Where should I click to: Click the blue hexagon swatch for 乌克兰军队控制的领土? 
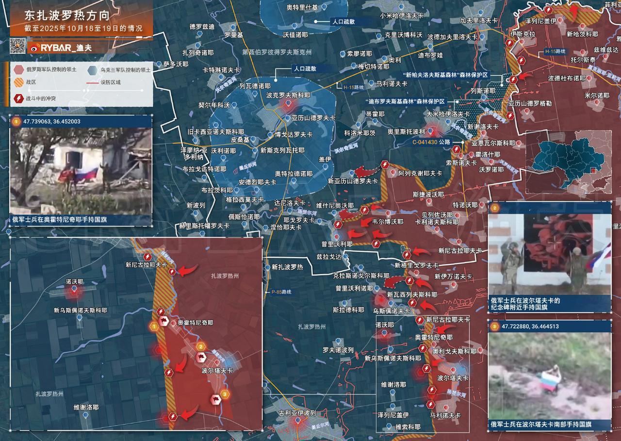click(92, 69)
